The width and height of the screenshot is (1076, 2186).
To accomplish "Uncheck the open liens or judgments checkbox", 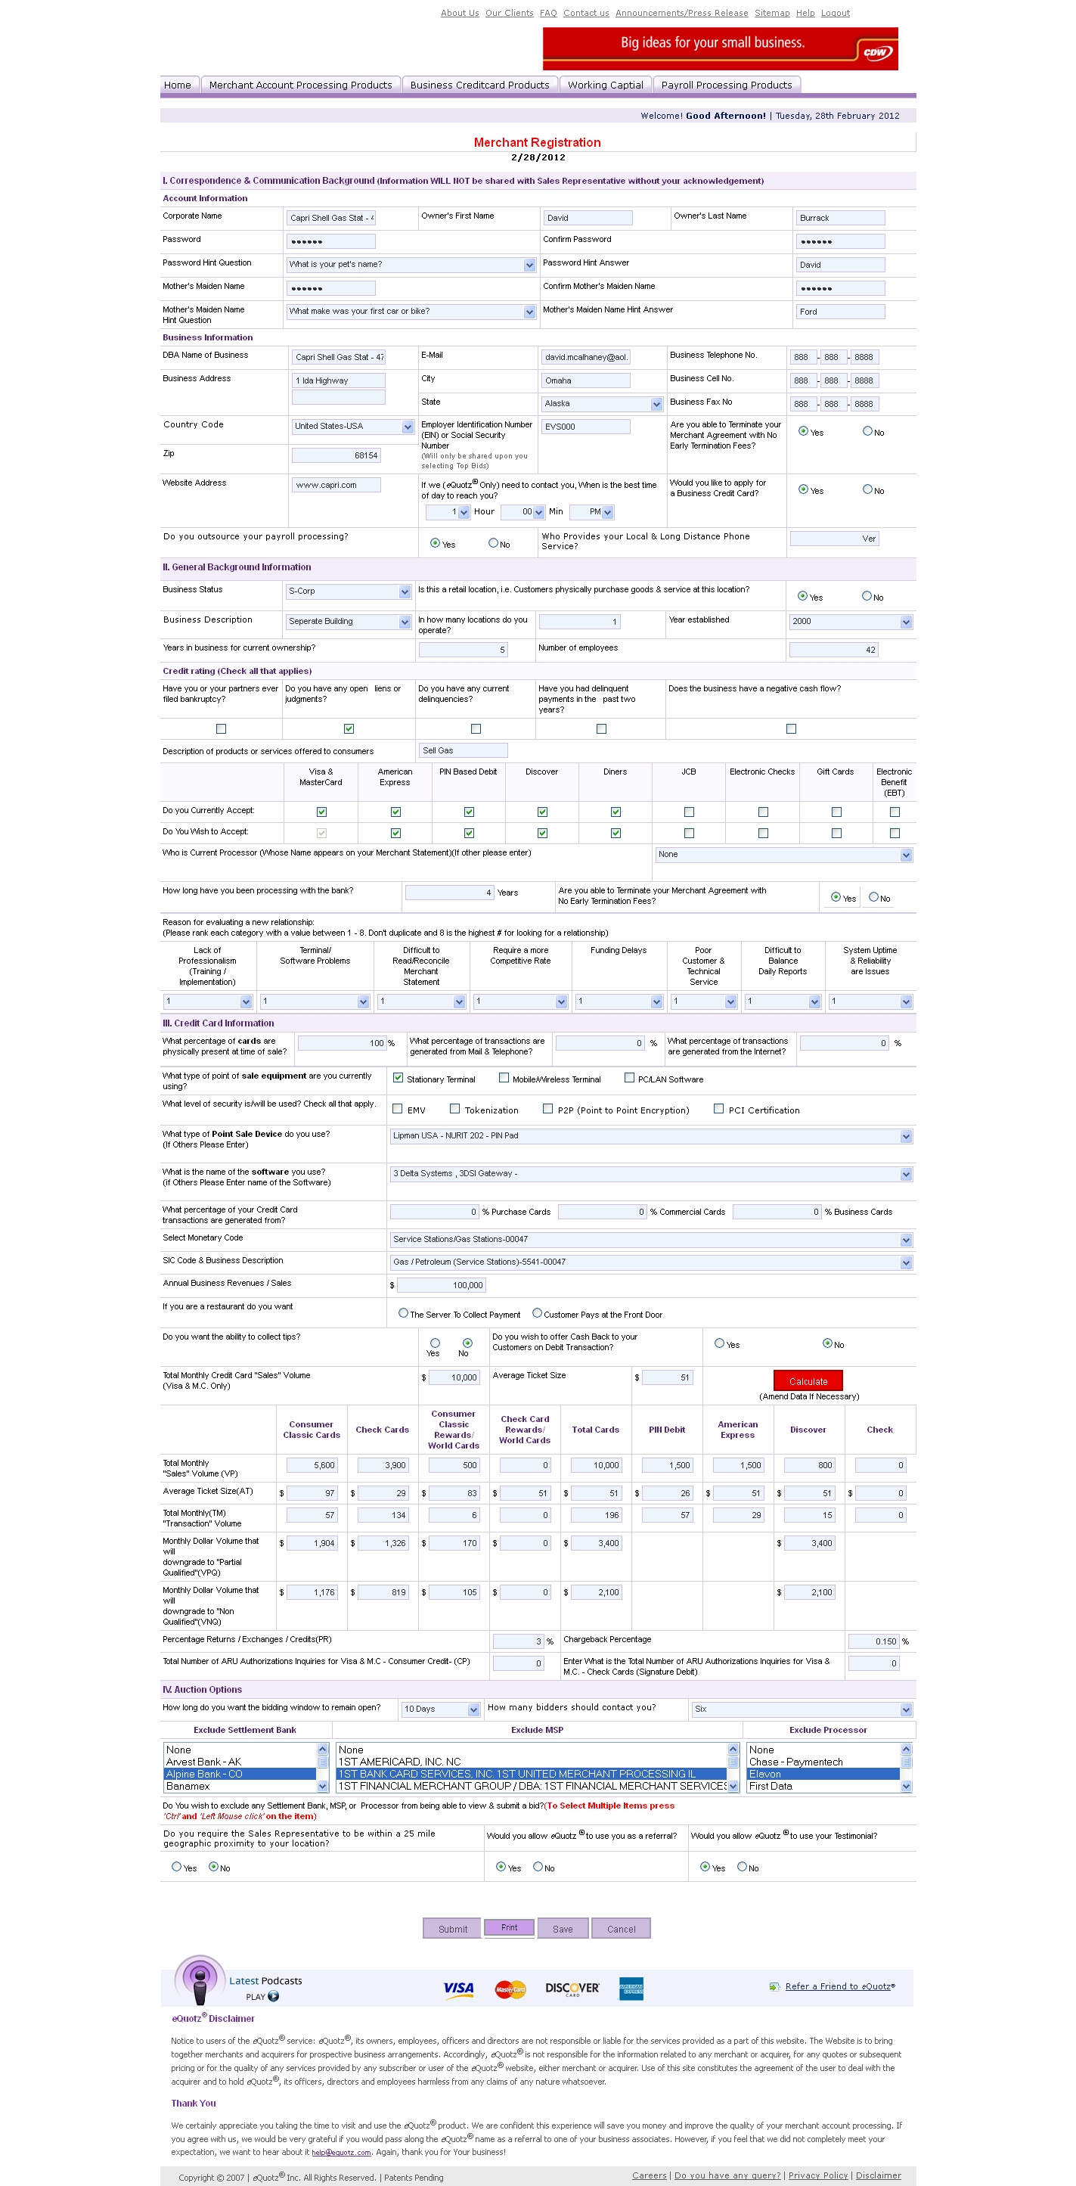I will (x=349, y=729).
